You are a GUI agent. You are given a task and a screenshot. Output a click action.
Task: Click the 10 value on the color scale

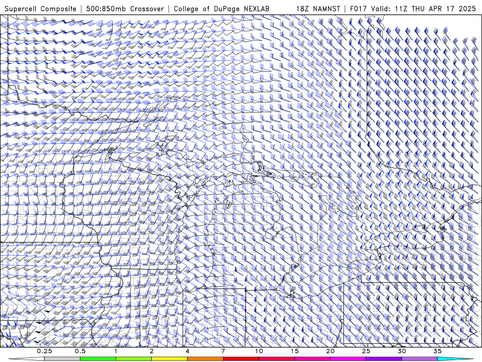point(259,351)
